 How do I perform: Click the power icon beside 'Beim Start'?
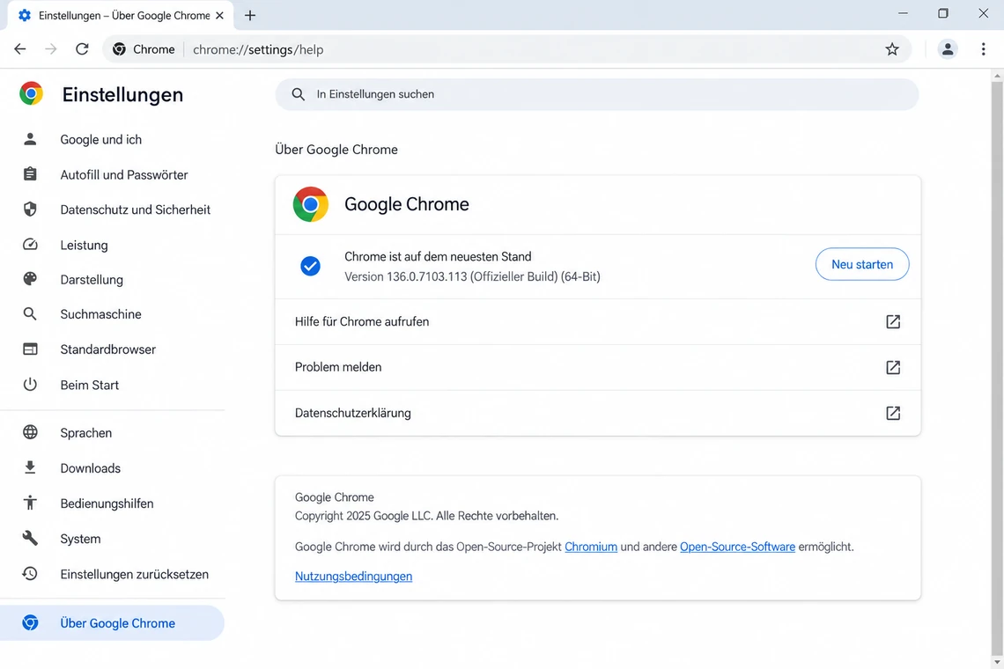pyautogui.click(x=30, y=384)
